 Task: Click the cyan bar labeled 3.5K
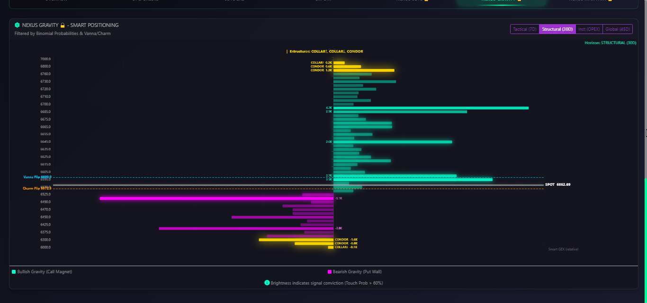pyautogui.click(x=413, y=180)
